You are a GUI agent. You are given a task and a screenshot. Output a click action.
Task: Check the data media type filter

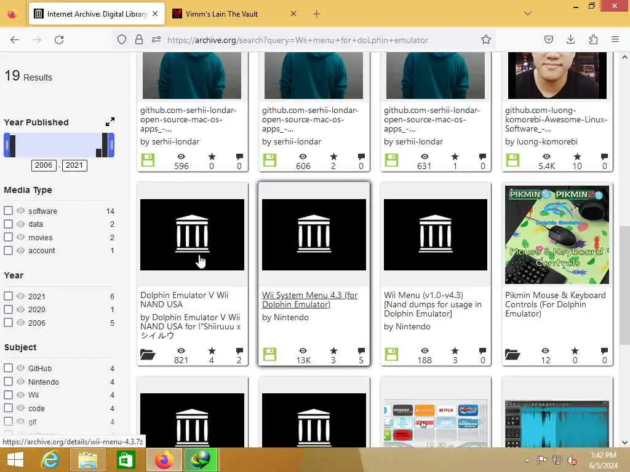coord(8,224)
